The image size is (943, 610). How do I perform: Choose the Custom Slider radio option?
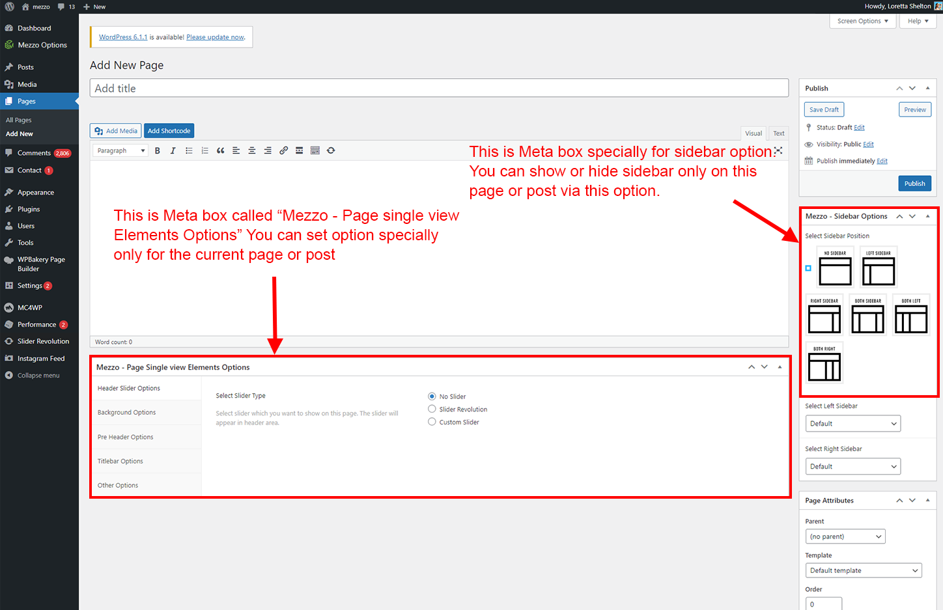tap(432, 422)
